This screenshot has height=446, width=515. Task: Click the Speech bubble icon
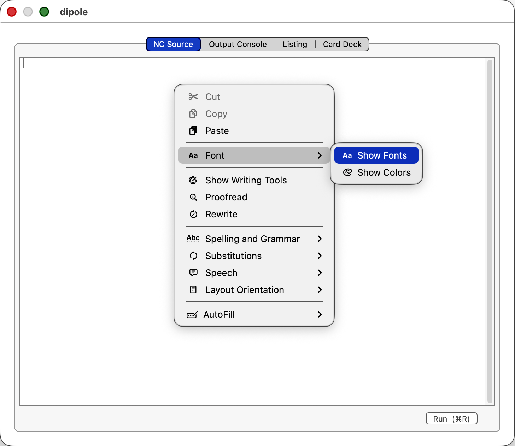193,273
